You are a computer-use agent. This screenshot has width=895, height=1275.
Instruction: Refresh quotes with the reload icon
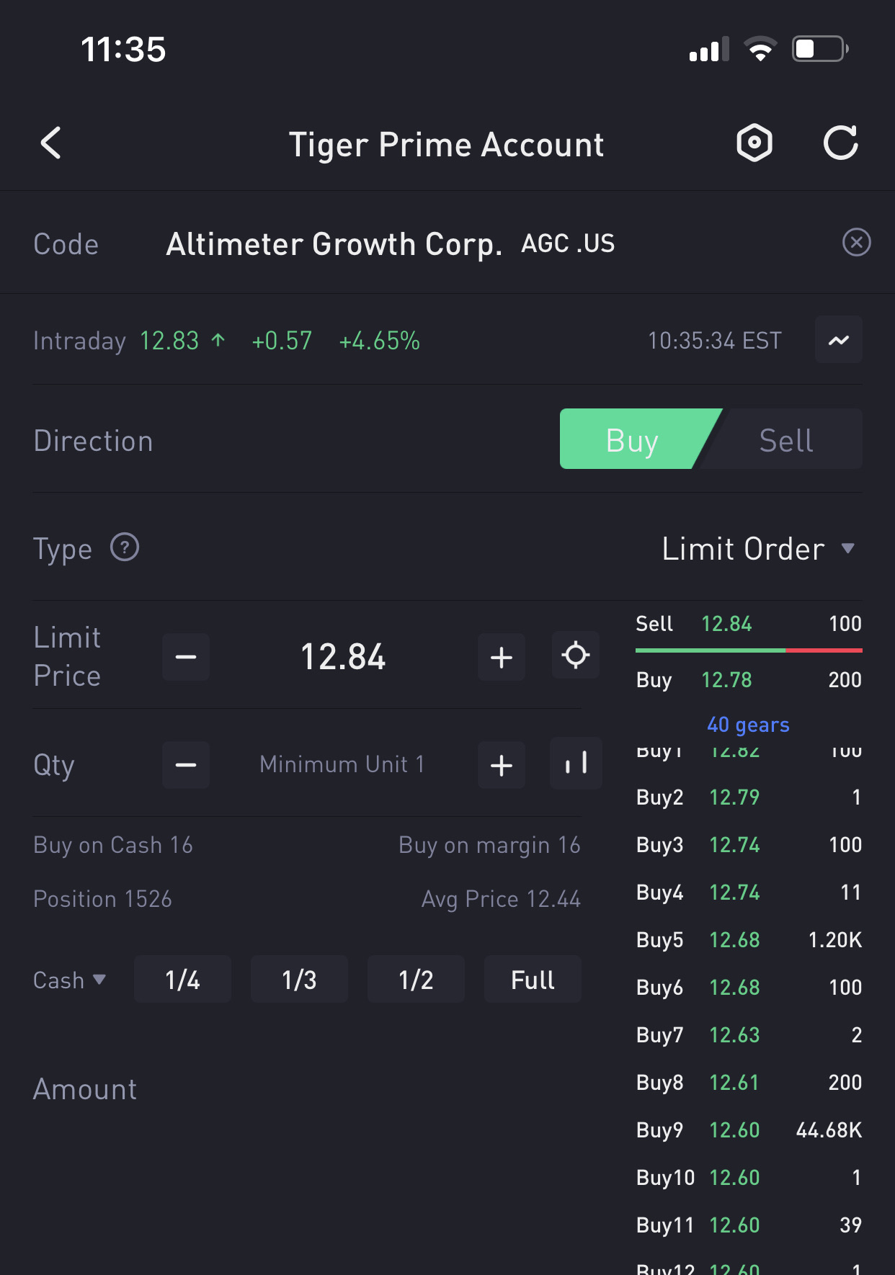(840, 143)
